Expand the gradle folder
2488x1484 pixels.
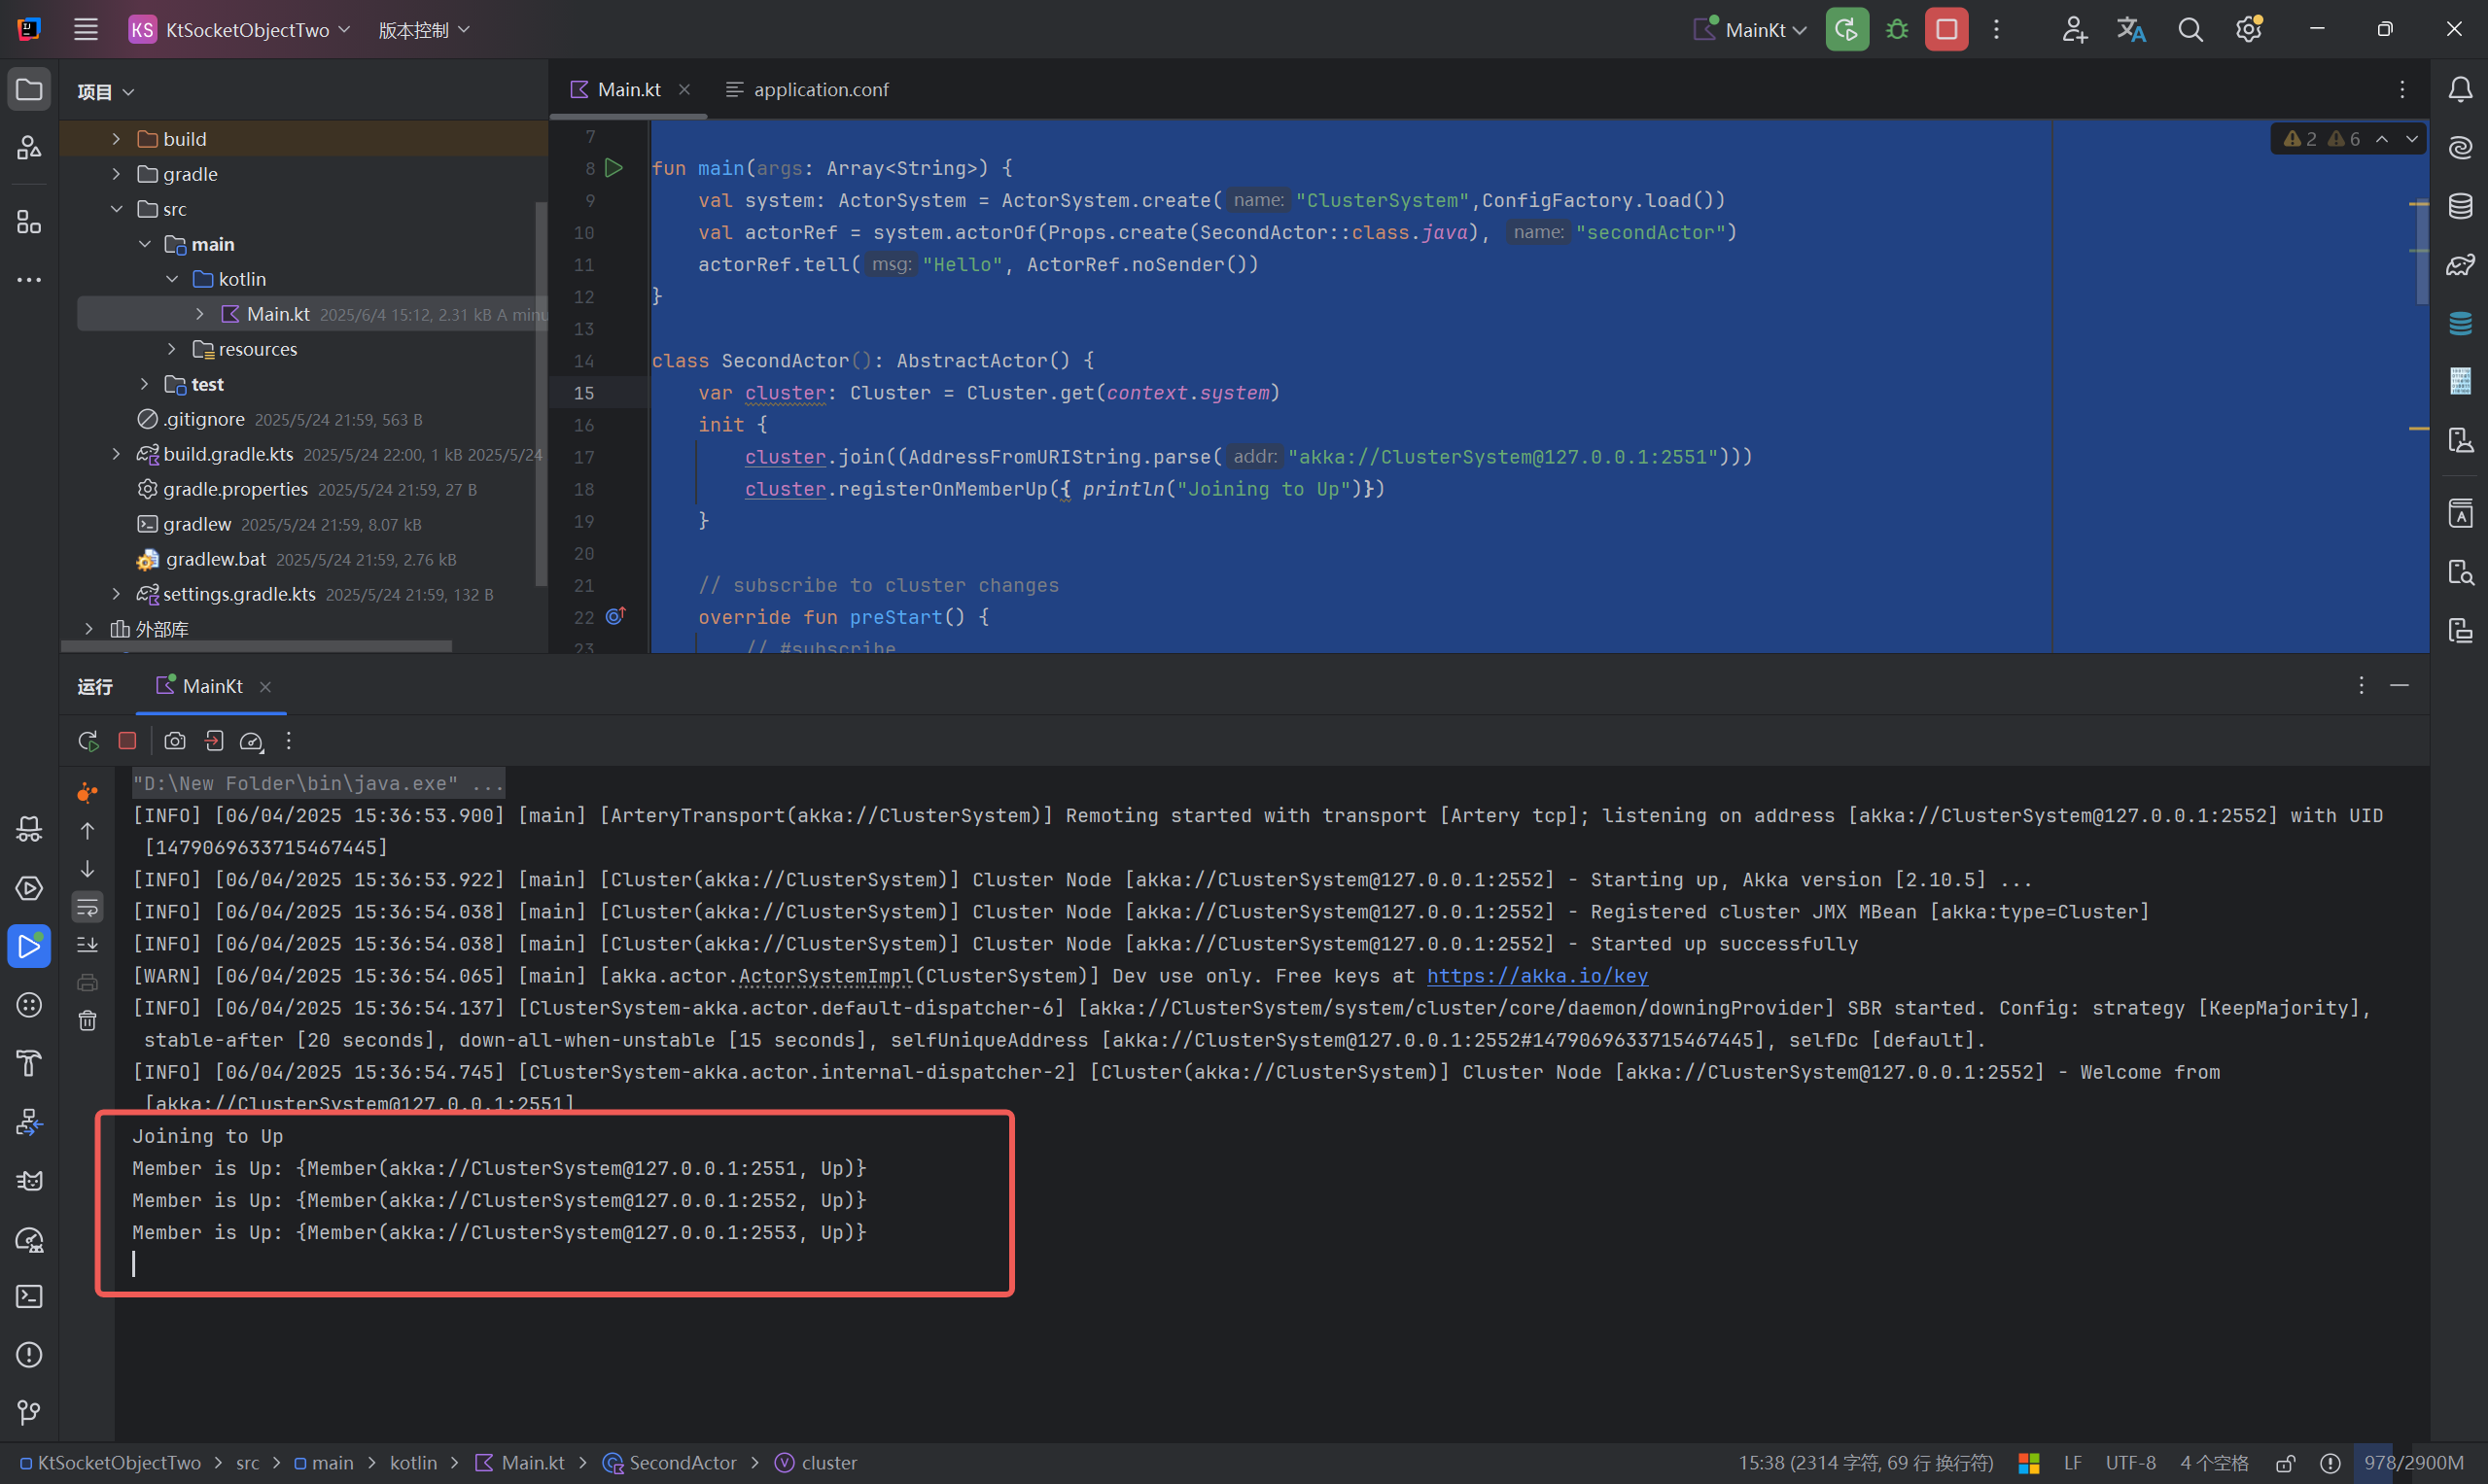(116, 174)
